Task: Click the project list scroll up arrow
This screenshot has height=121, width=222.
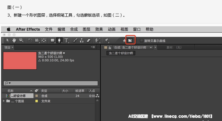Action: click(x=97, y=100)
